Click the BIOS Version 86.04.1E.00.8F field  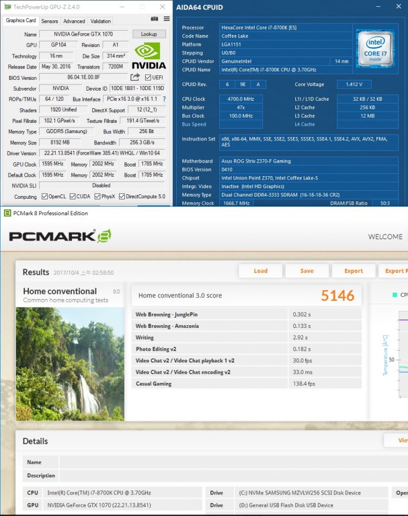(x=83, y=77)
